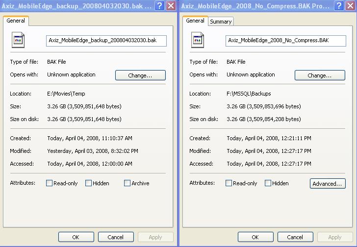Close the No_Compress.BAK properties dialog
Screen dimensions: 357x247
pos(350,6)
